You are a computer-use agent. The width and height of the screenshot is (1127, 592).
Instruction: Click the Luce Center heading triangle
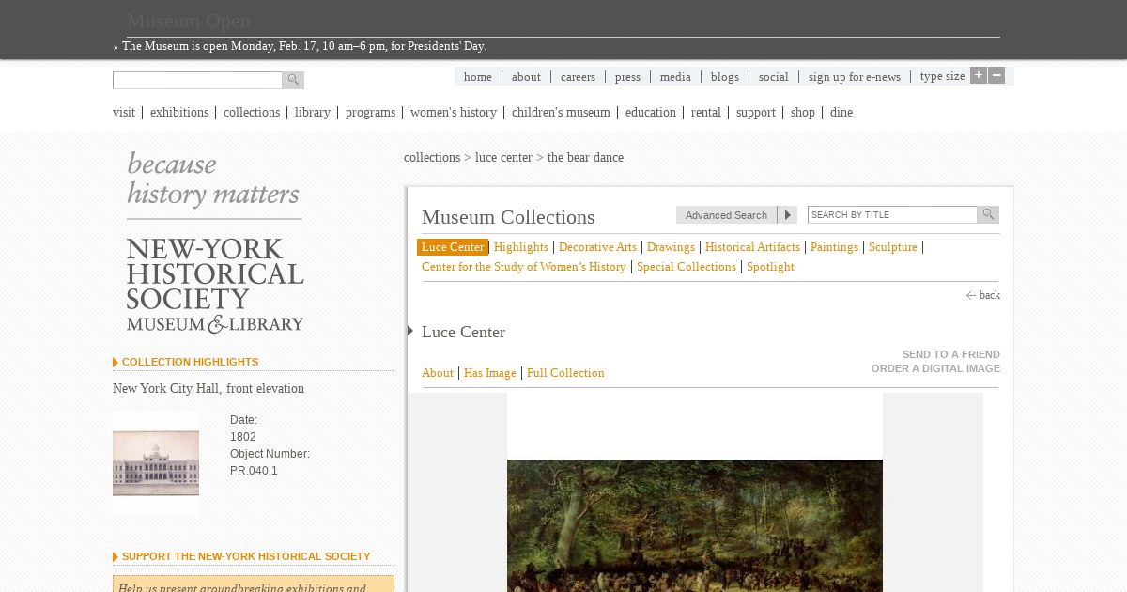(410, 331)
